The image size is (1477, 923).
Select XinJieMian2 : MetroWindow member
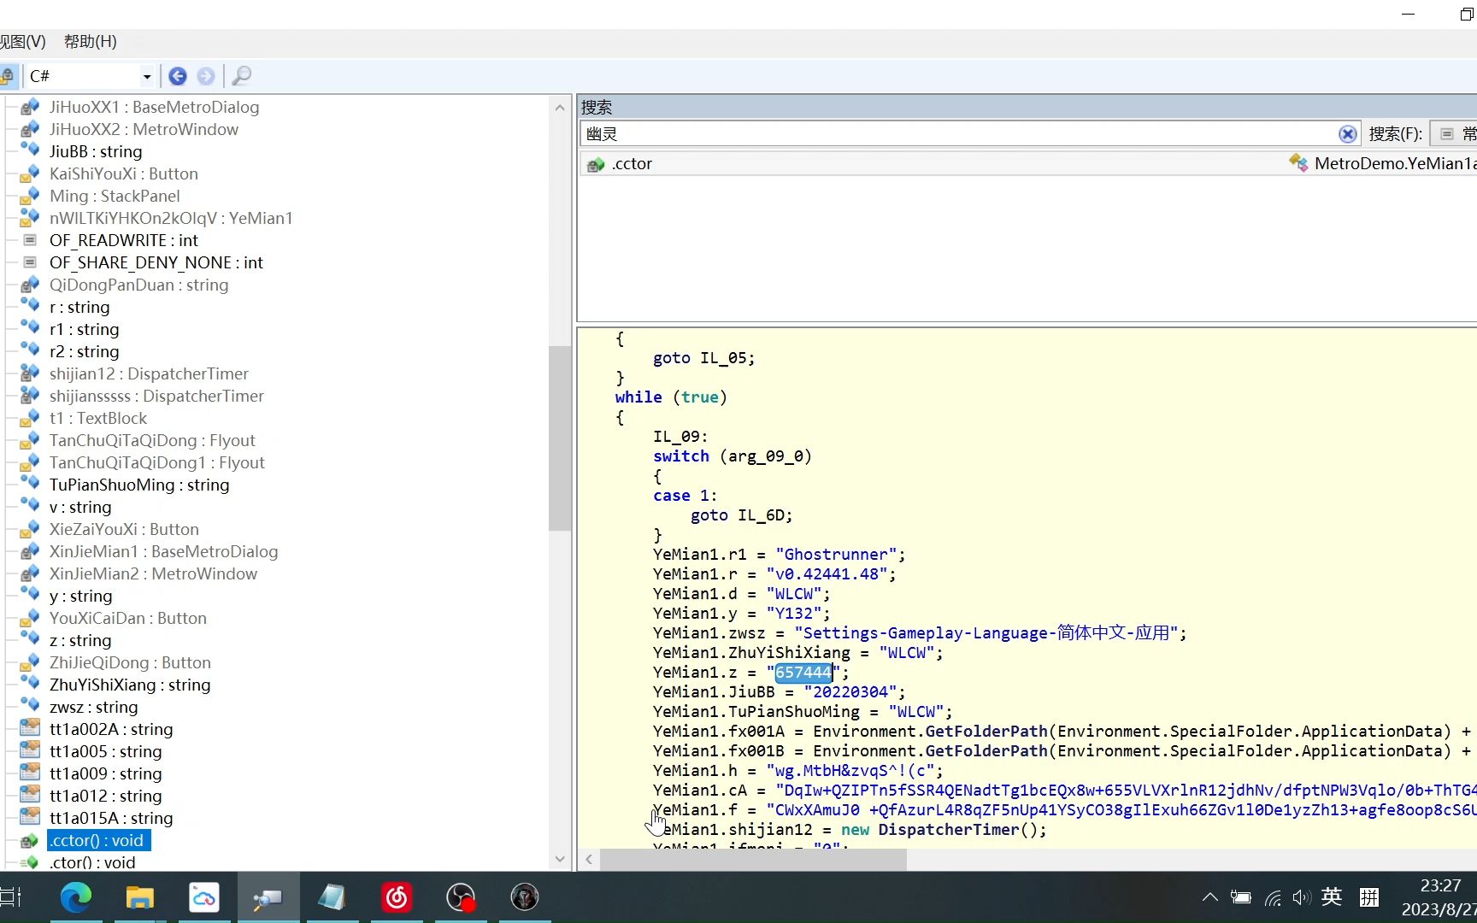(153, 573)
